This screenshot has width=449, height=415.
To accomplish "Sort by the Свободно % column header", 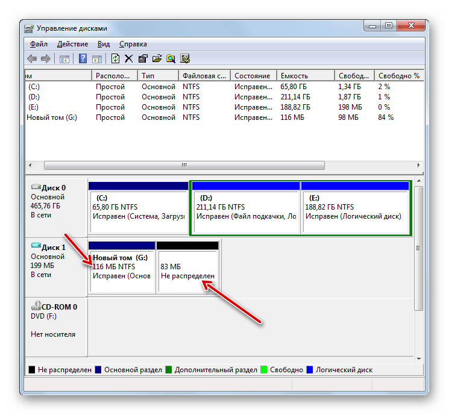I will 399,75.
